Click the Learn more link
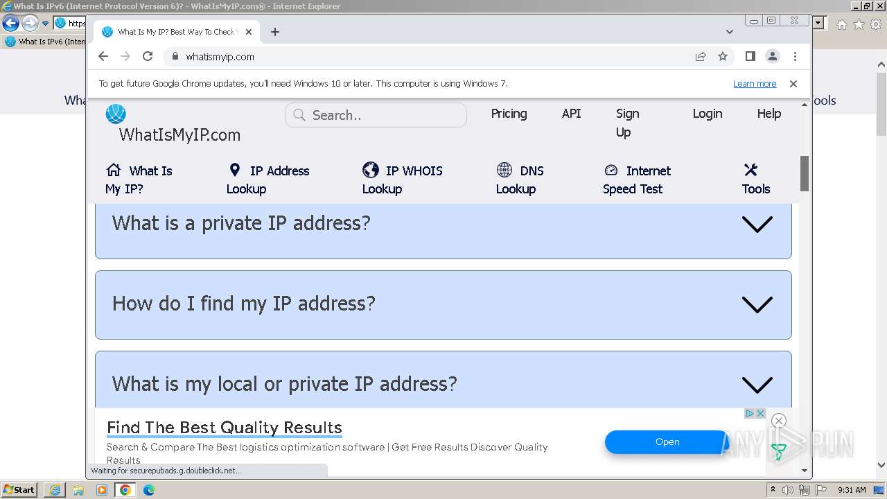Viewport: 887px width, 499px height. [x=755, y=84]
